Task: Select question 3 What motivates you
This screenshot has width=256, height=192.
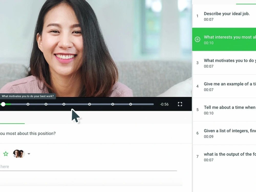Action: click(x=224, y=63)
